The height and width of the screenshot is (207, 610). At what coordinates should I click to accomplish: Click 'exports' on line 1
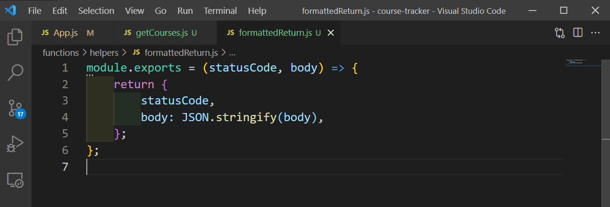[158, 68]
